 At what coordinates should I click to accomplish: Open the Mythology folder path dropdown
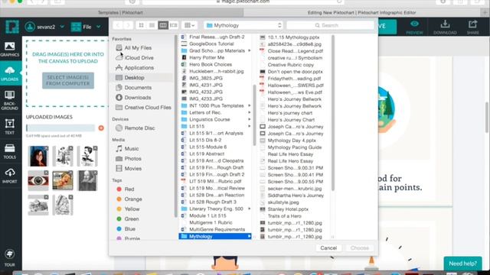pyautogui.click(x=243, y=25)
